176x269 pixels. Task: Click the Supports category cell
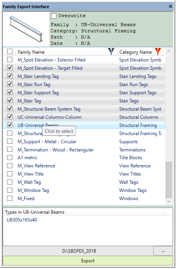128,142
